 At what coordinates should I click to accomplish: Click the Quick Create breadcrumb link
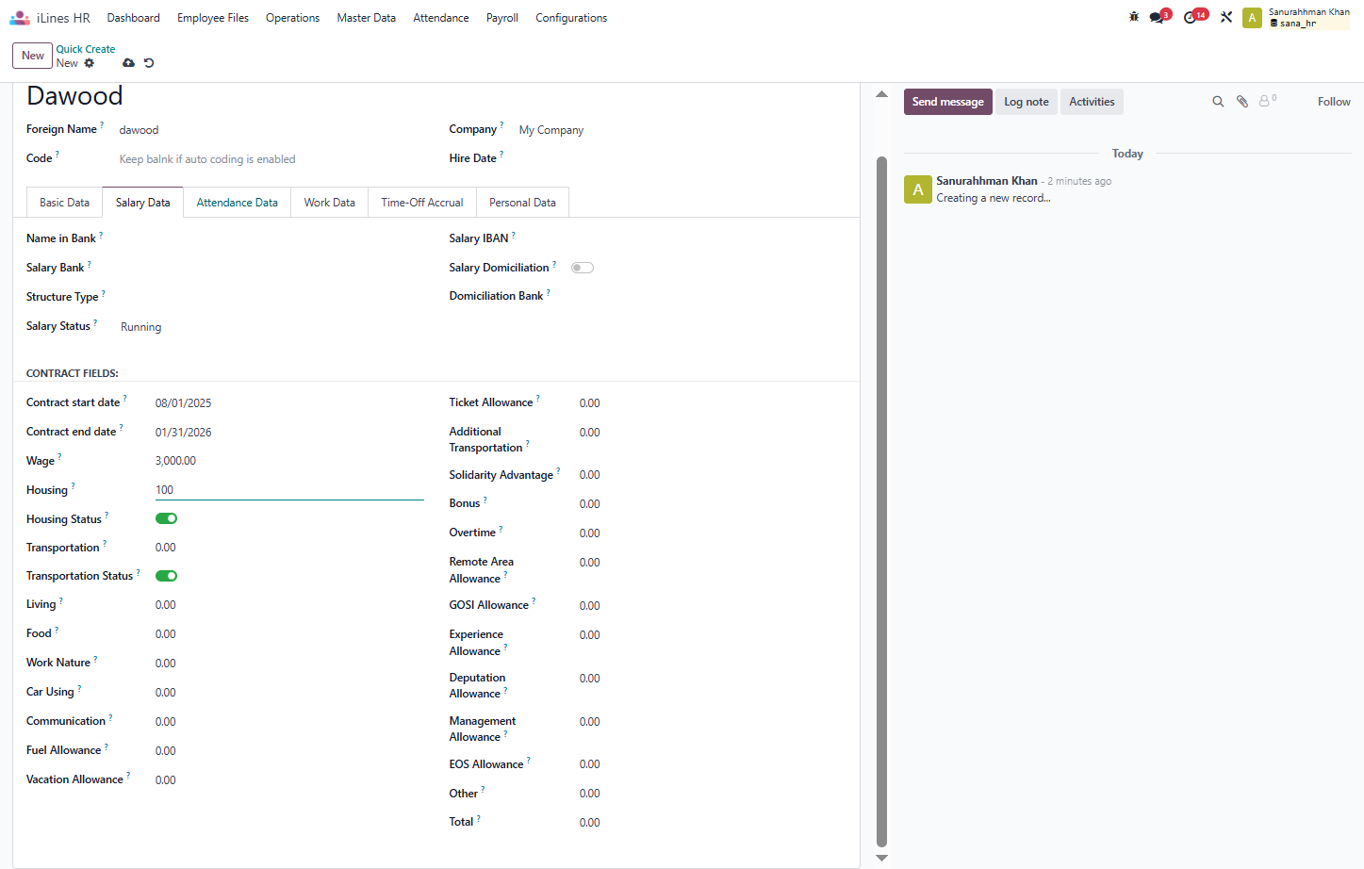click(86, 49)
